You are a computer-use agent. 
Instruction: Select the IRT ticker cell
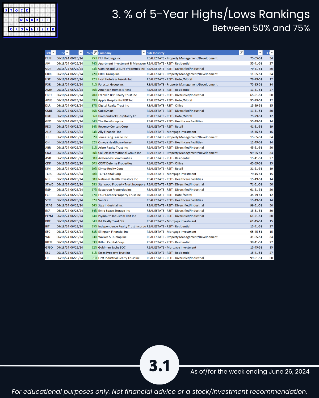tap(50, 226)
